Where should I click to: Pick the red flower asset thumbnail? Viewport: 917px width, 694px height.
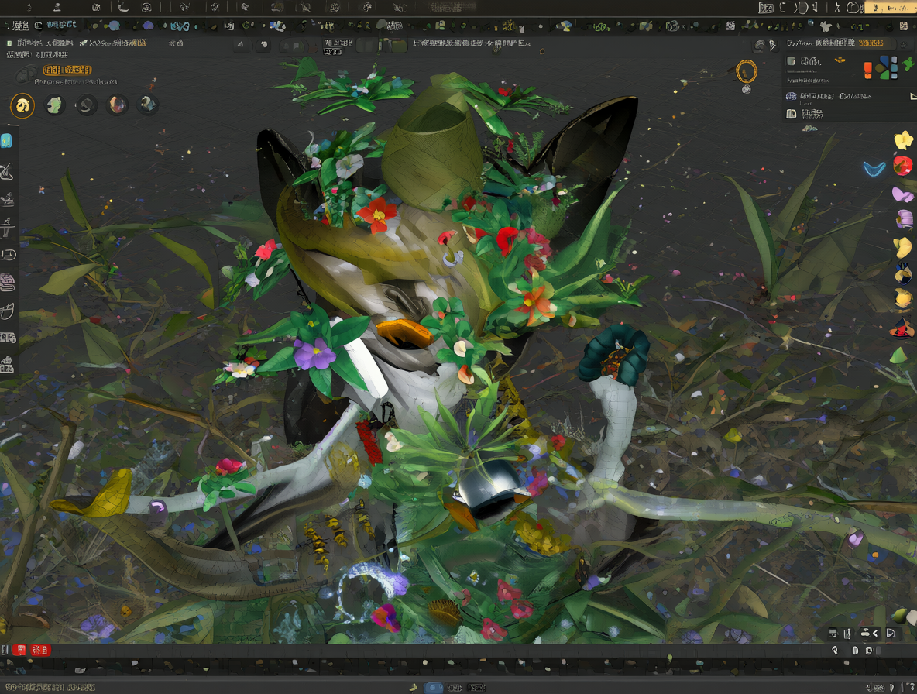(903, 166)
